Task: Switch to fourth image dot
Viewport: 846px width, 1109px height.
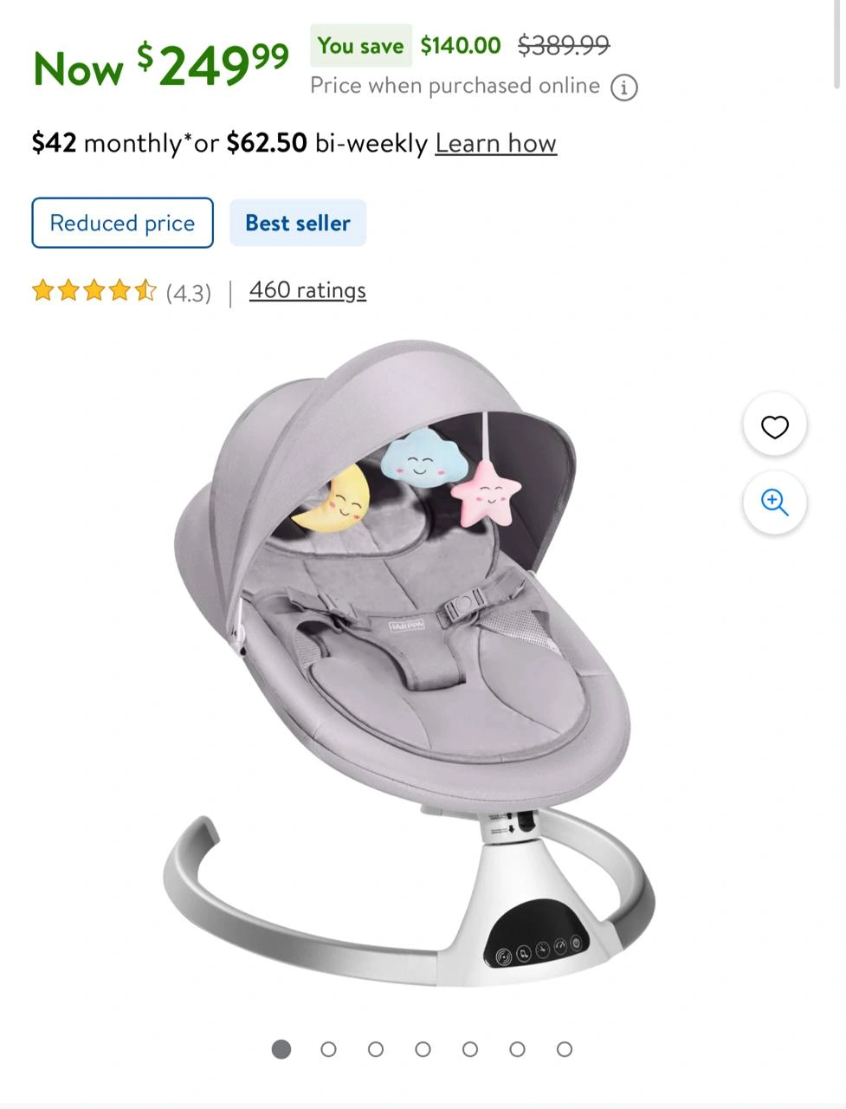Action: click(x=423, y=1049)
